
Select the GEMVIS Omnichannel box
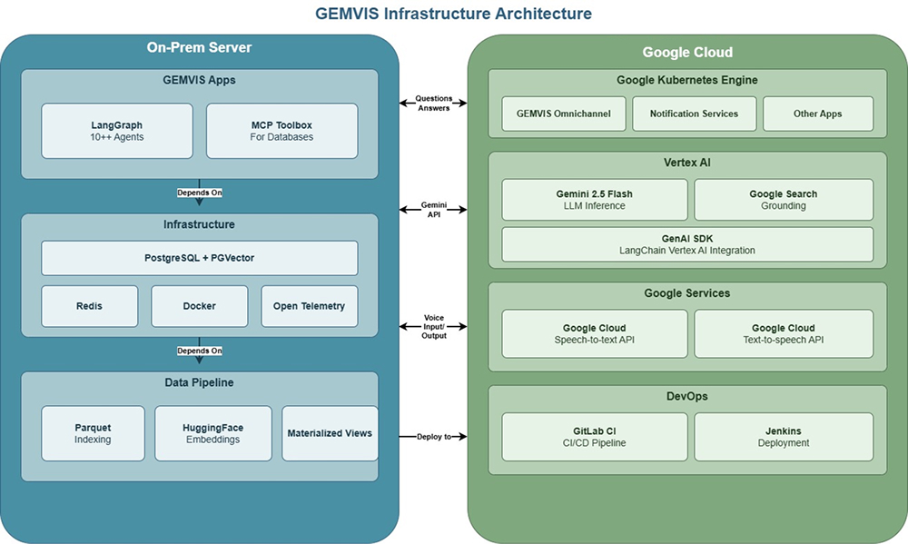(x=564, y=114)
